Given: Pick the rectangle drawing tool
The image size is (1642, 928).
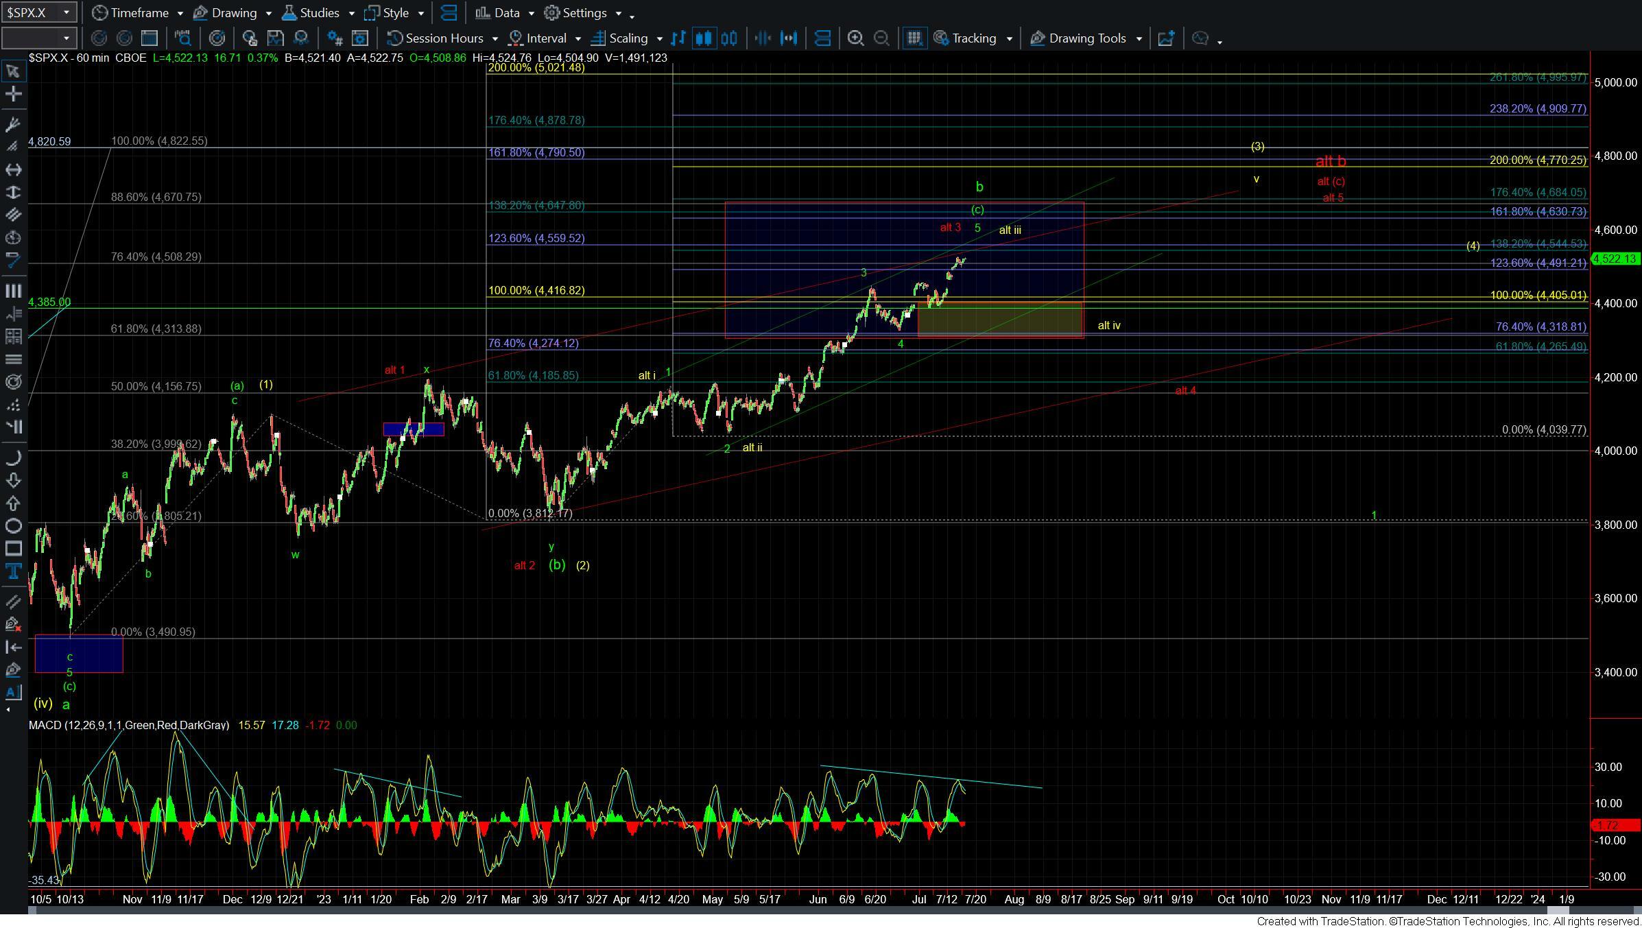Looking at the screenshot, I should point(12,549).
